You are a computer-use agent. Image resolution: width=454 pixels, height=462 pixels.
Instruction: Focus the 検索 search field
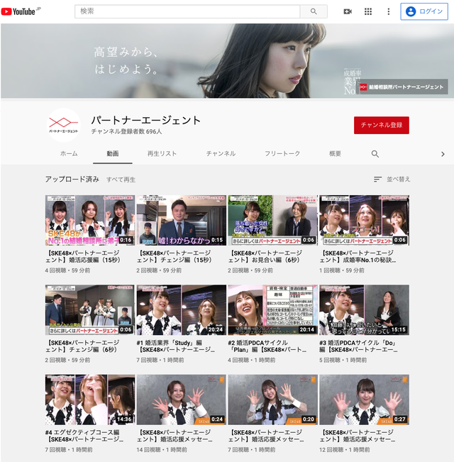point(187,11)
